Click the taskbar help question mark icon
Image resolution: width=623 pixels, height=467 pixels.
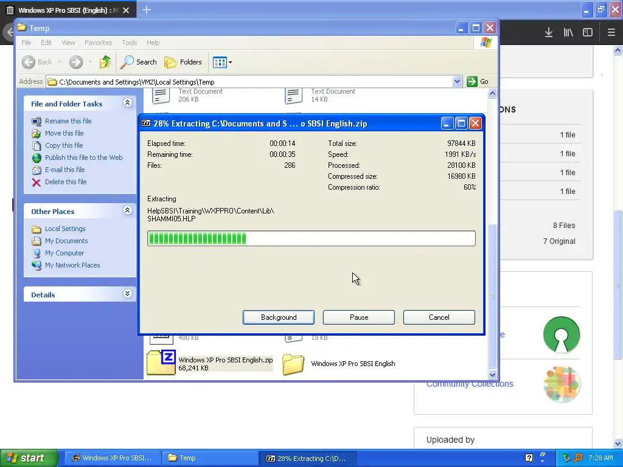click(529, 458)
